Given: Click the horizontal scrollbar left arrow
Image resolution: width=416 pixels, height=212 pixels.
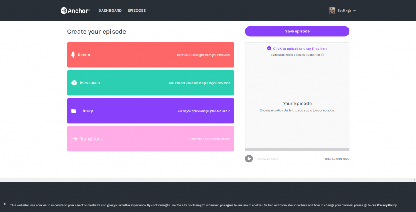Looking at the screenshot, I should pyautogui.click(x=2, y=180).
